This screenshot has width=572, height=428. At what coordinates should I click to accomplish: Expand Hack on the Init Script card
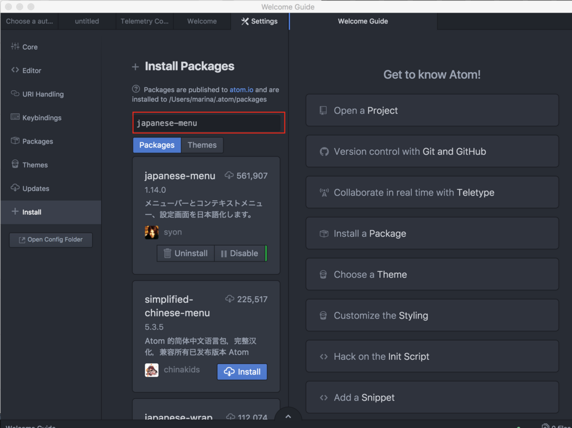pyautogui.click(x=432, y=356)
